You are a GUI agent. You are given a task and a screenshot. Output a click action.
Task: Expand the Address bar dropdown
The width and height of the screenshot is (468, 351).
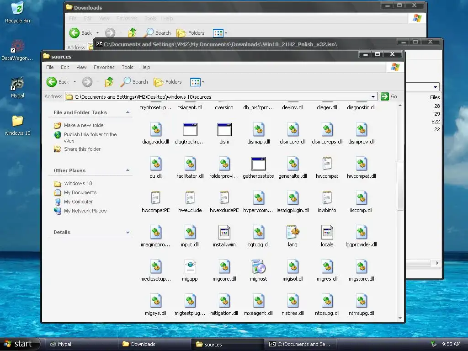pyautogui.click(x=373, y=97)
